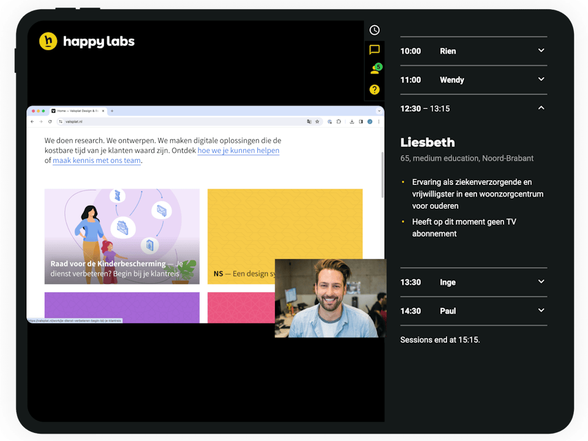Click the shared page vertical scrollbar
This screenshot has width=588, height=441.
pos(382,175)
